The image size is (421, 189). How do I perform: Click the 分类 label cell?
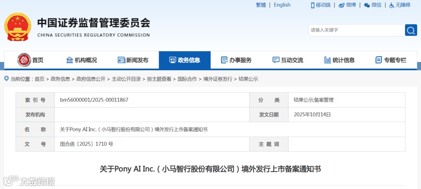pos(269,100)
